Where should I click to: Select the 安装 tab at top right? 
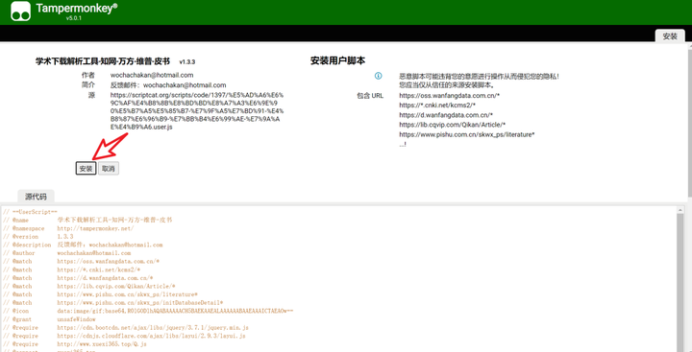tap(670, 36)
